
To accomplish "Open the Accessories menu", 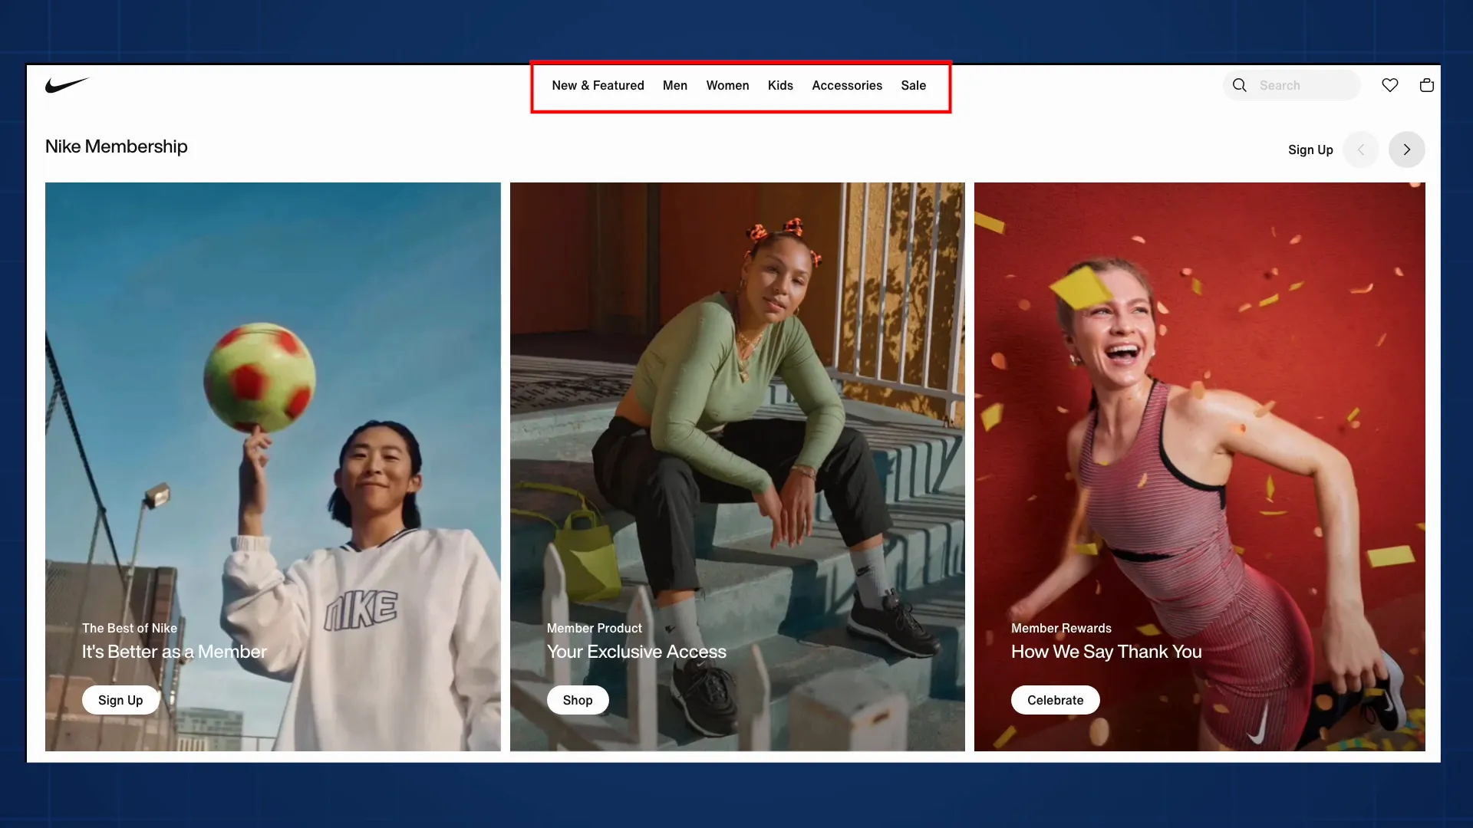I will pyautogui.click(x=847, y=85).
